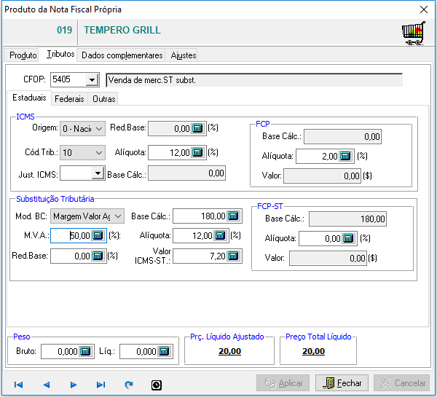Click the product code 019

tap(64, 30)
